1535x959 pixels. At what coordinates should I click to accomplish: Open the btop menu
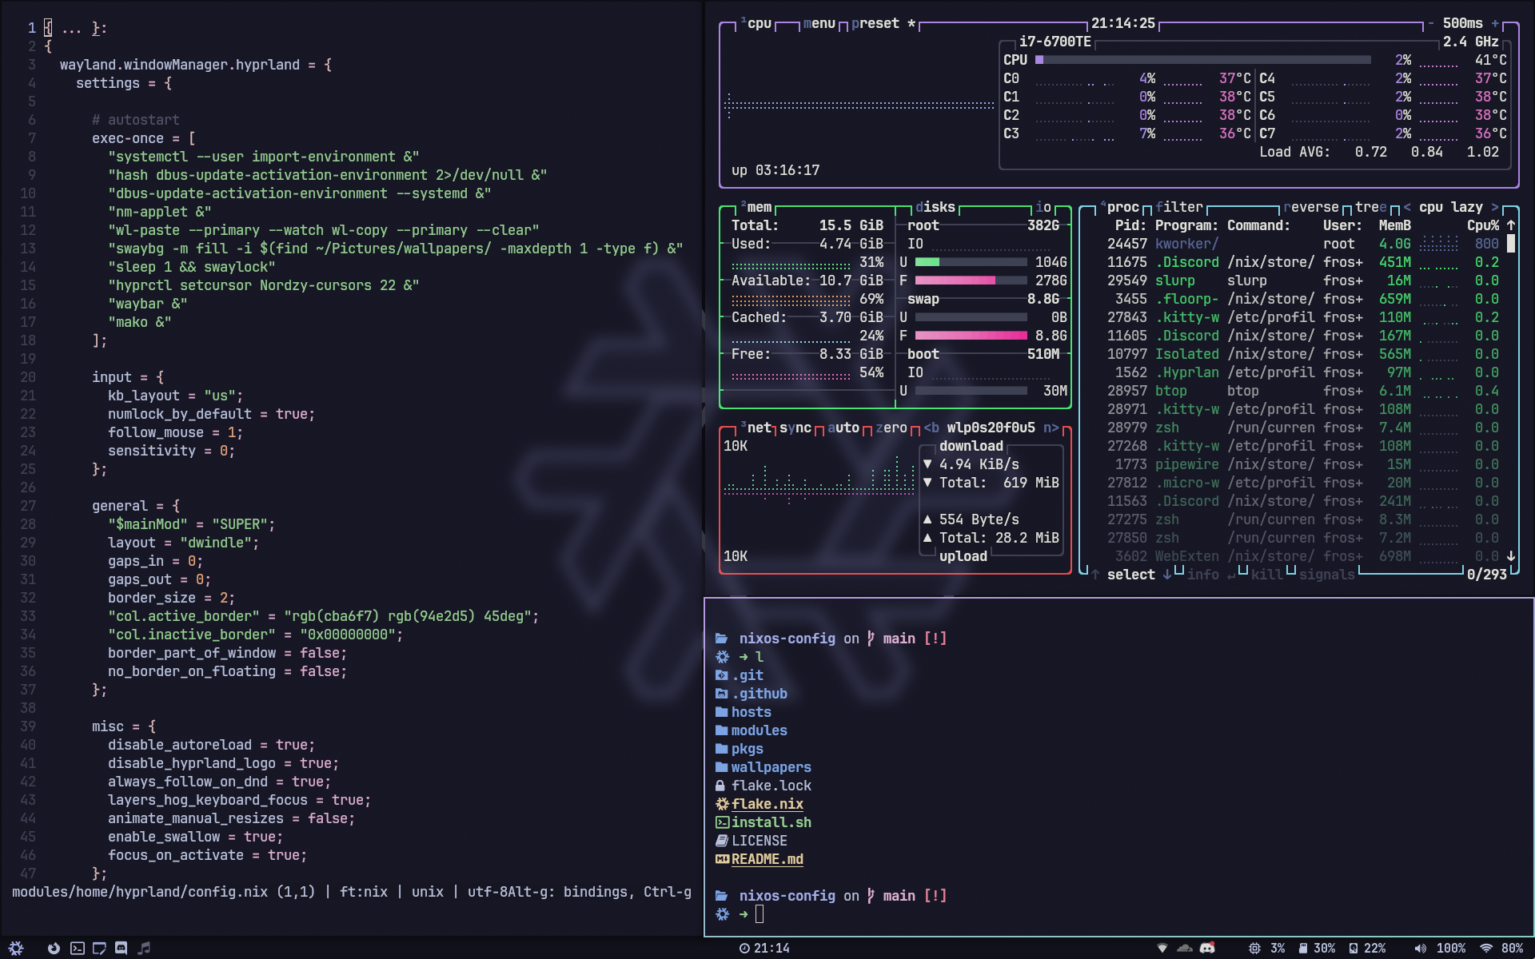coord(819,23)
